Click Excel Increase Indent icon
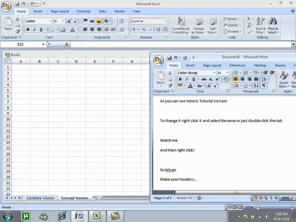The width and height of the screenshot is (296, 222). coord(113,30)
